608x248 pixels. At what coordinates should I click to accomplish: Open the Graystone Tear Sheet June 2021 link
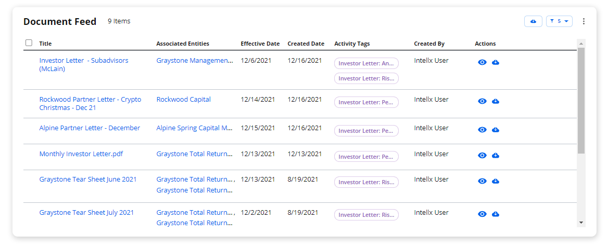[88, 180]
